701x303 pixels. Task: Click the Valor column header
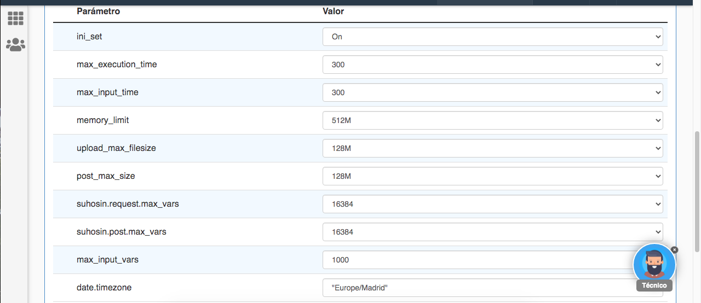334,11
